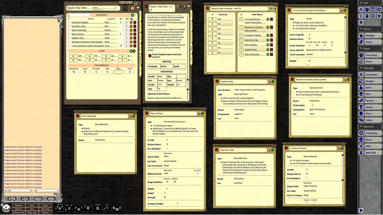Open the Modifiers plus/minus tool icon
The image size is (383, 215).
coord(361,16)
